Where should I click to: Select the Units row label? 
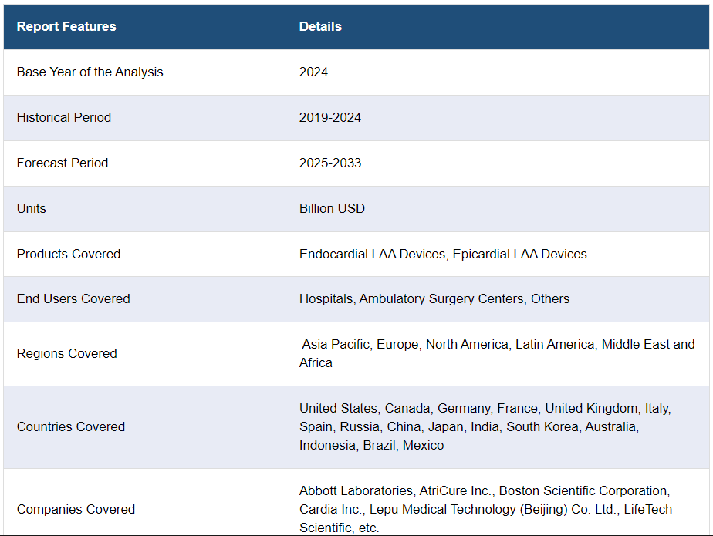click(x=32, y=208)
